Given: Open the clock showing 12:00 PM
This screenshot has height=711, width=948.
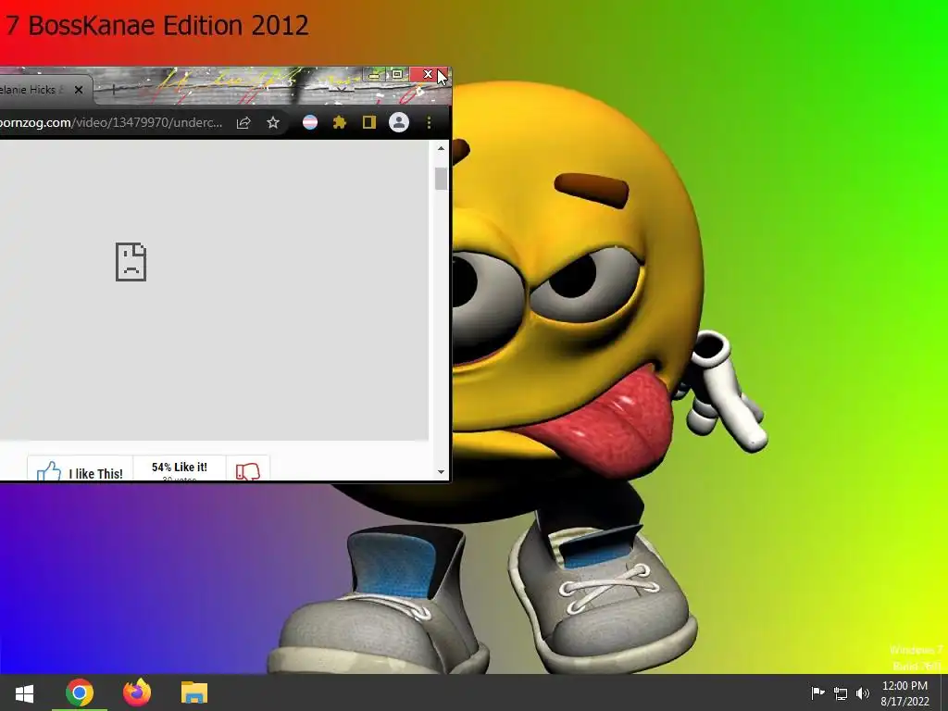Looking at the screenshot, I should 905,692.
